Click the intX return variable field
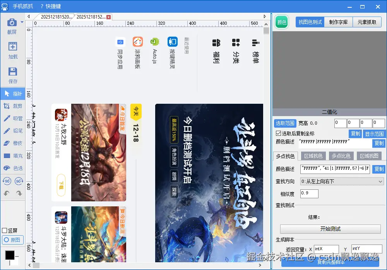 [x=326, y=249]
